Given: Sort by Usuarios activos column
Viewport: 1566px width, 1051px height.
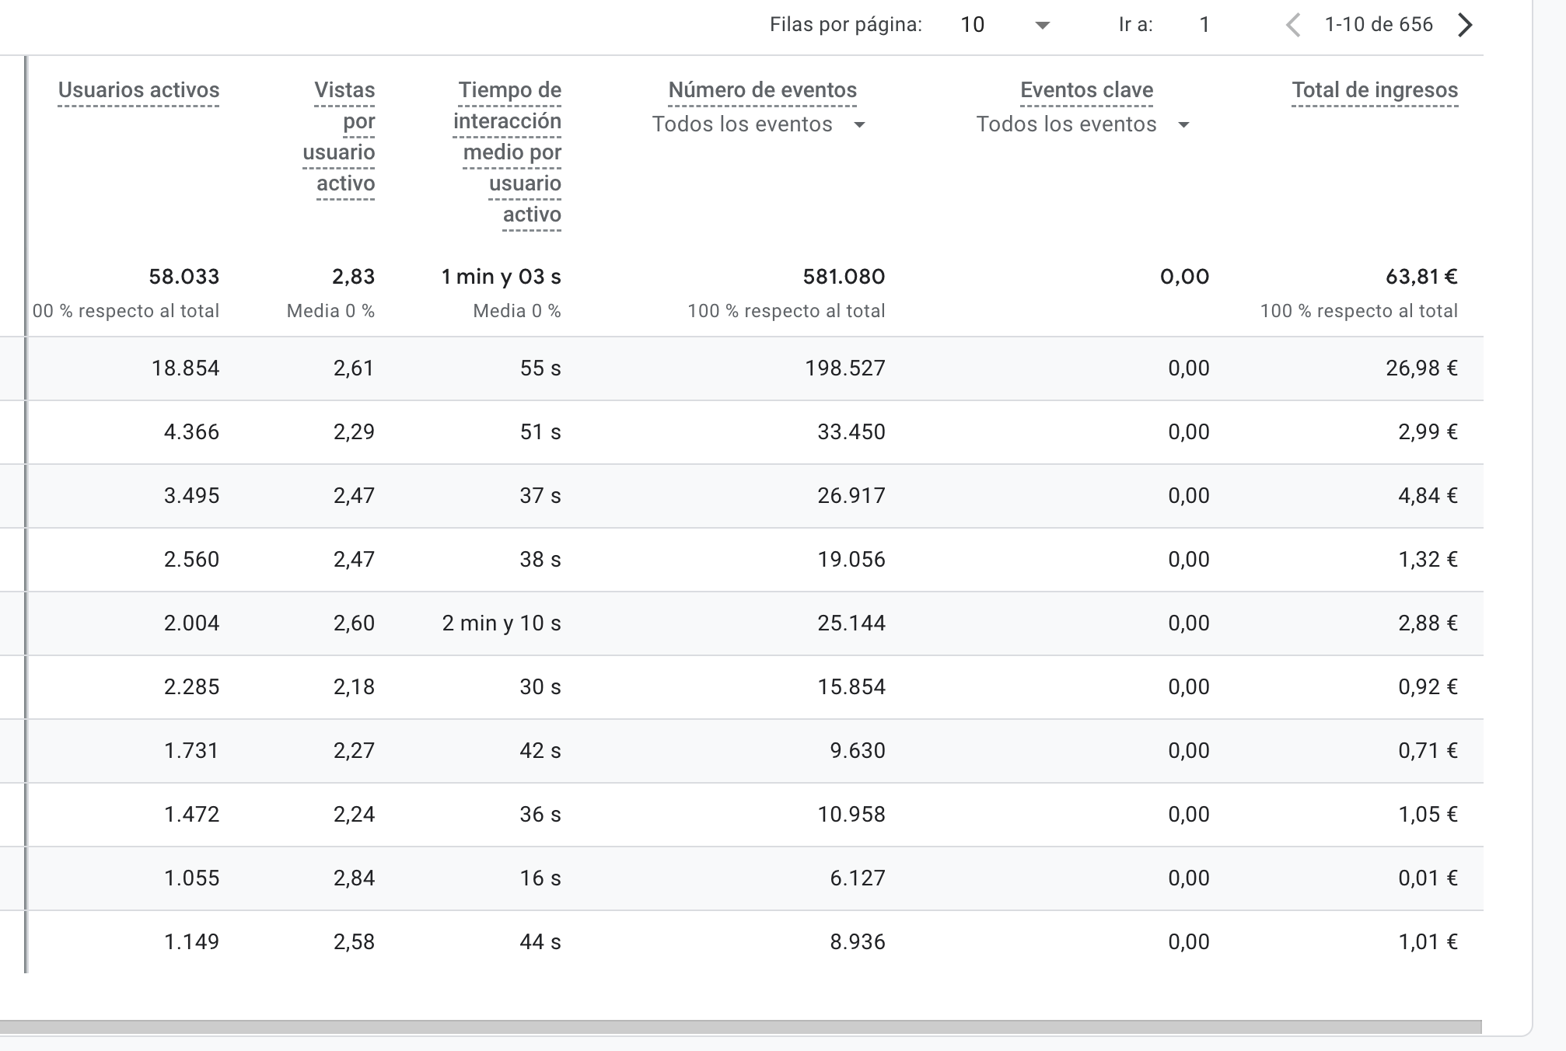Looking at the screenshot, I should click(138, 90).
